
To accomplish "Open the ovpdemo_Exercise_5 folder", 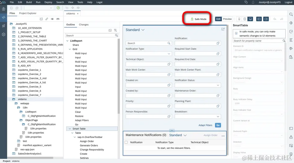I will point(29,87).
